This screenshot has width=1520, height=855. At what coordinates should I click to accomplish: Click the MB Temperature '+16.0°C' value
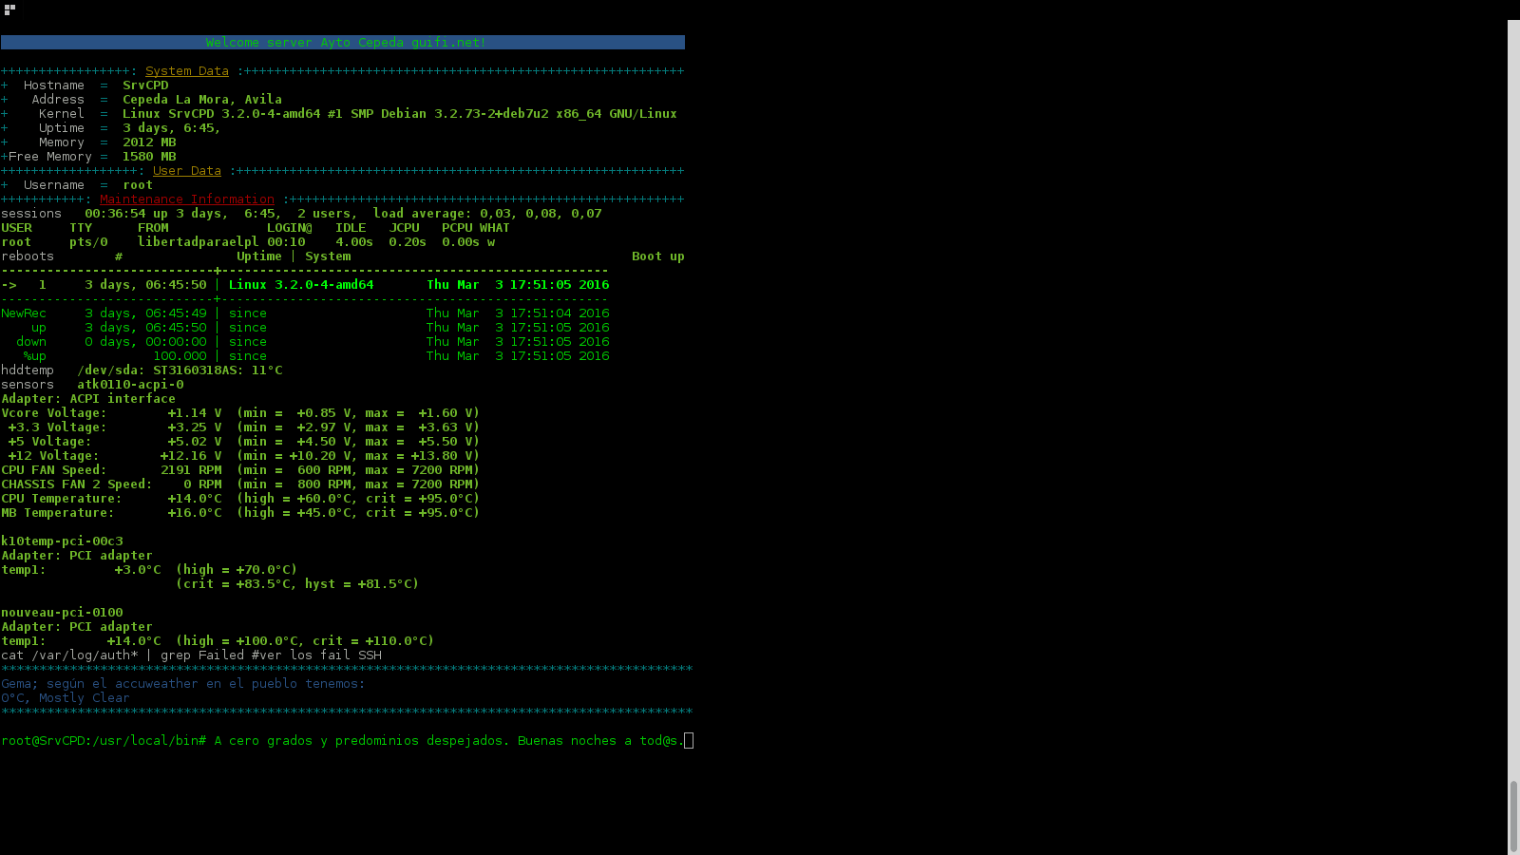[195, 513]
